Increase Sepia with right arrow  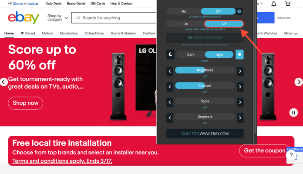coord(240,102)
